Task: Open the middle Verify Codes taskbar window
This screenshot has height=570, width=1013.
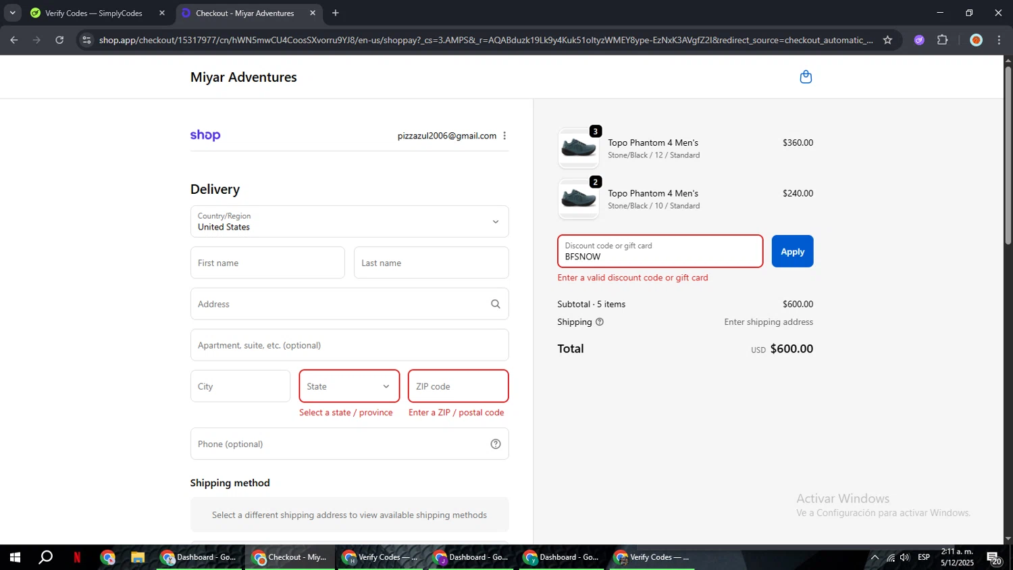Action: (x=380, y=557)
